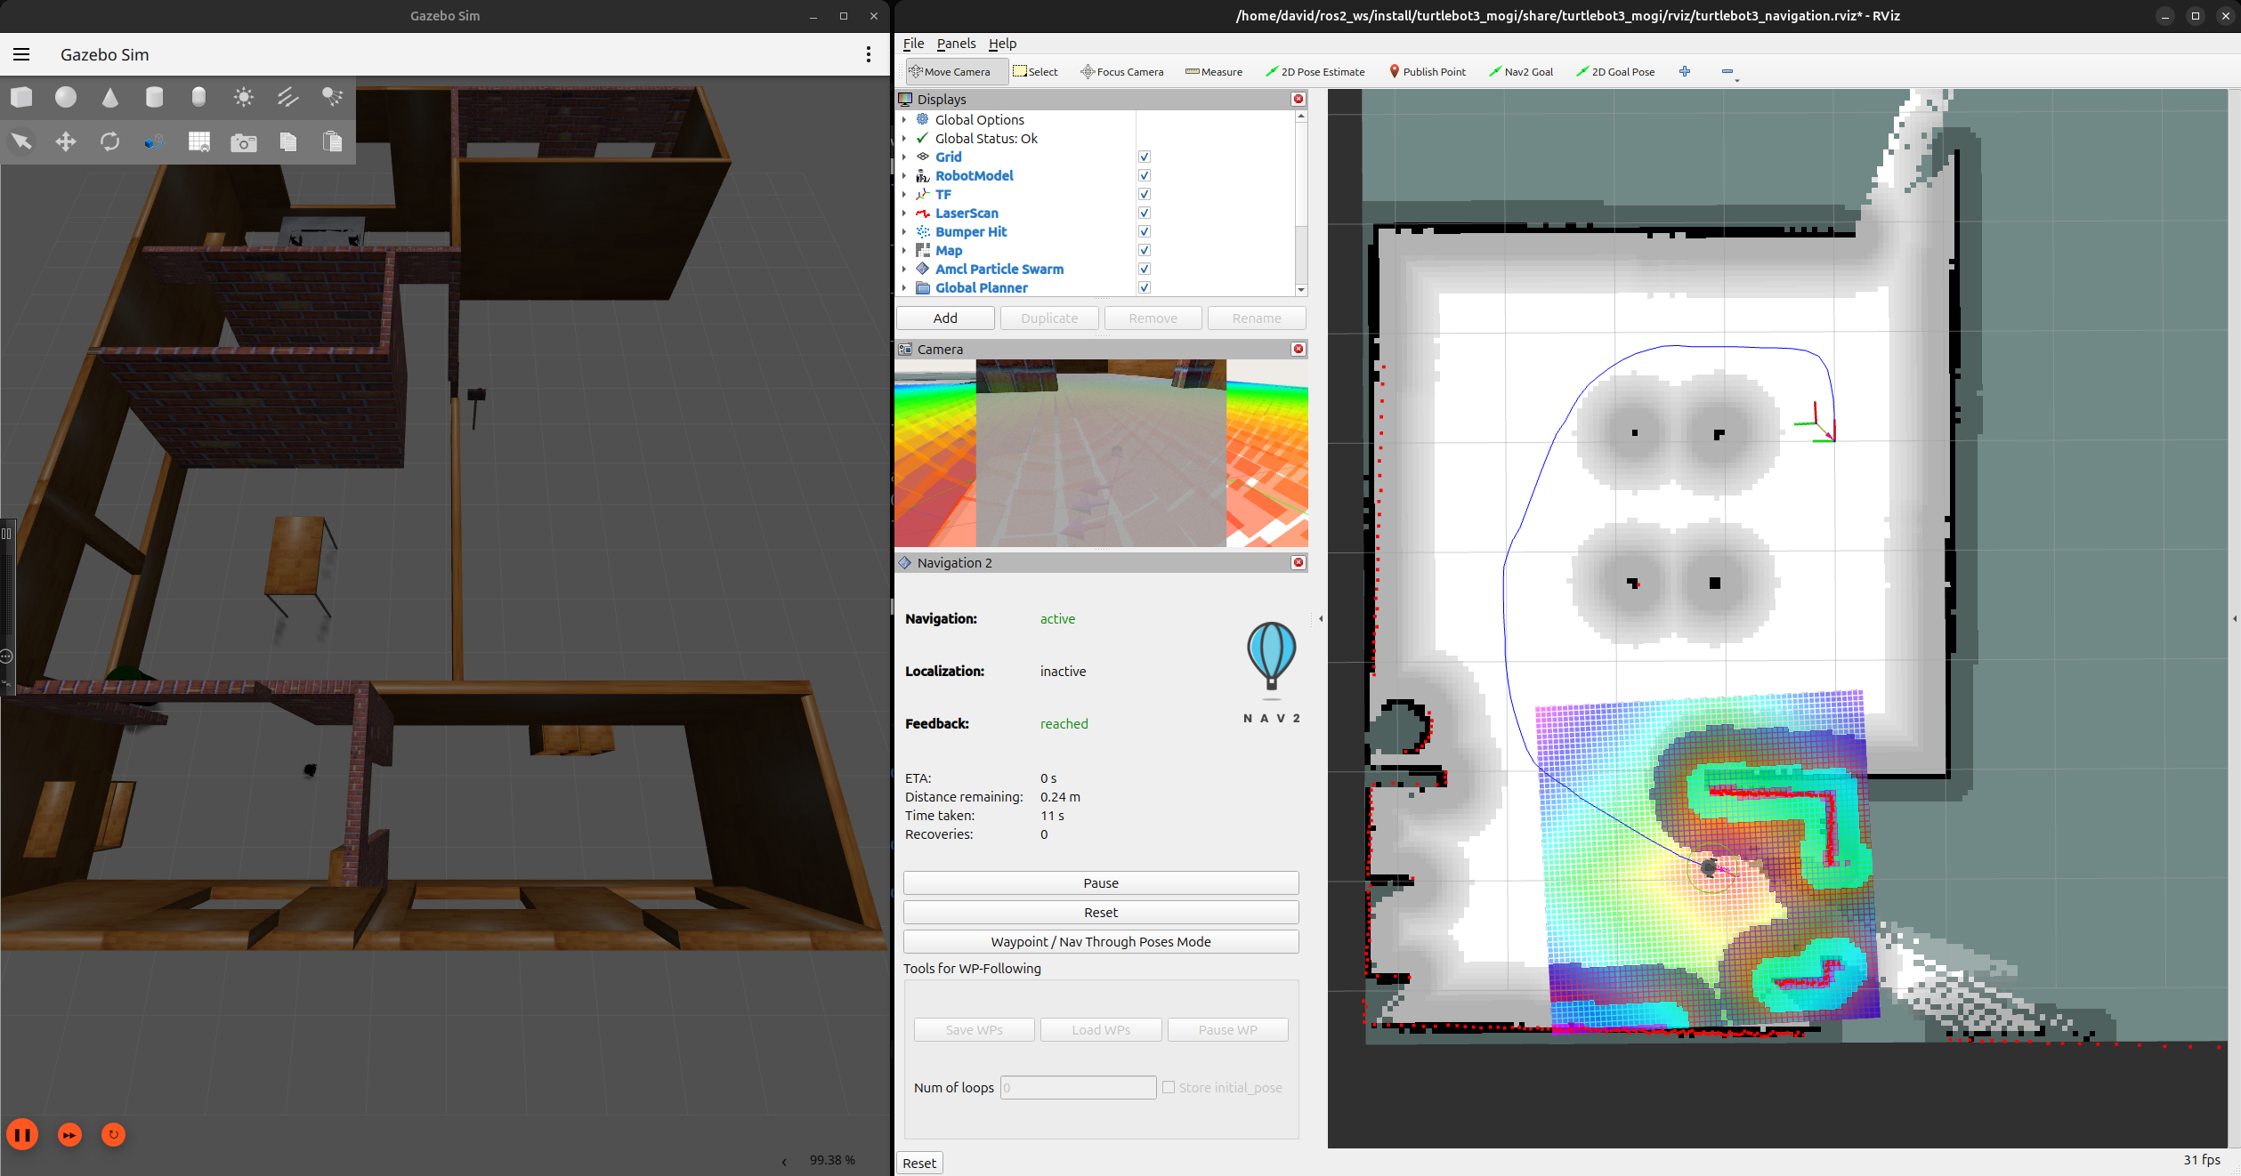Insert a cylinder shape in Gazebo
Viewport: 2241px width, 1176px height.
point(154,97)
